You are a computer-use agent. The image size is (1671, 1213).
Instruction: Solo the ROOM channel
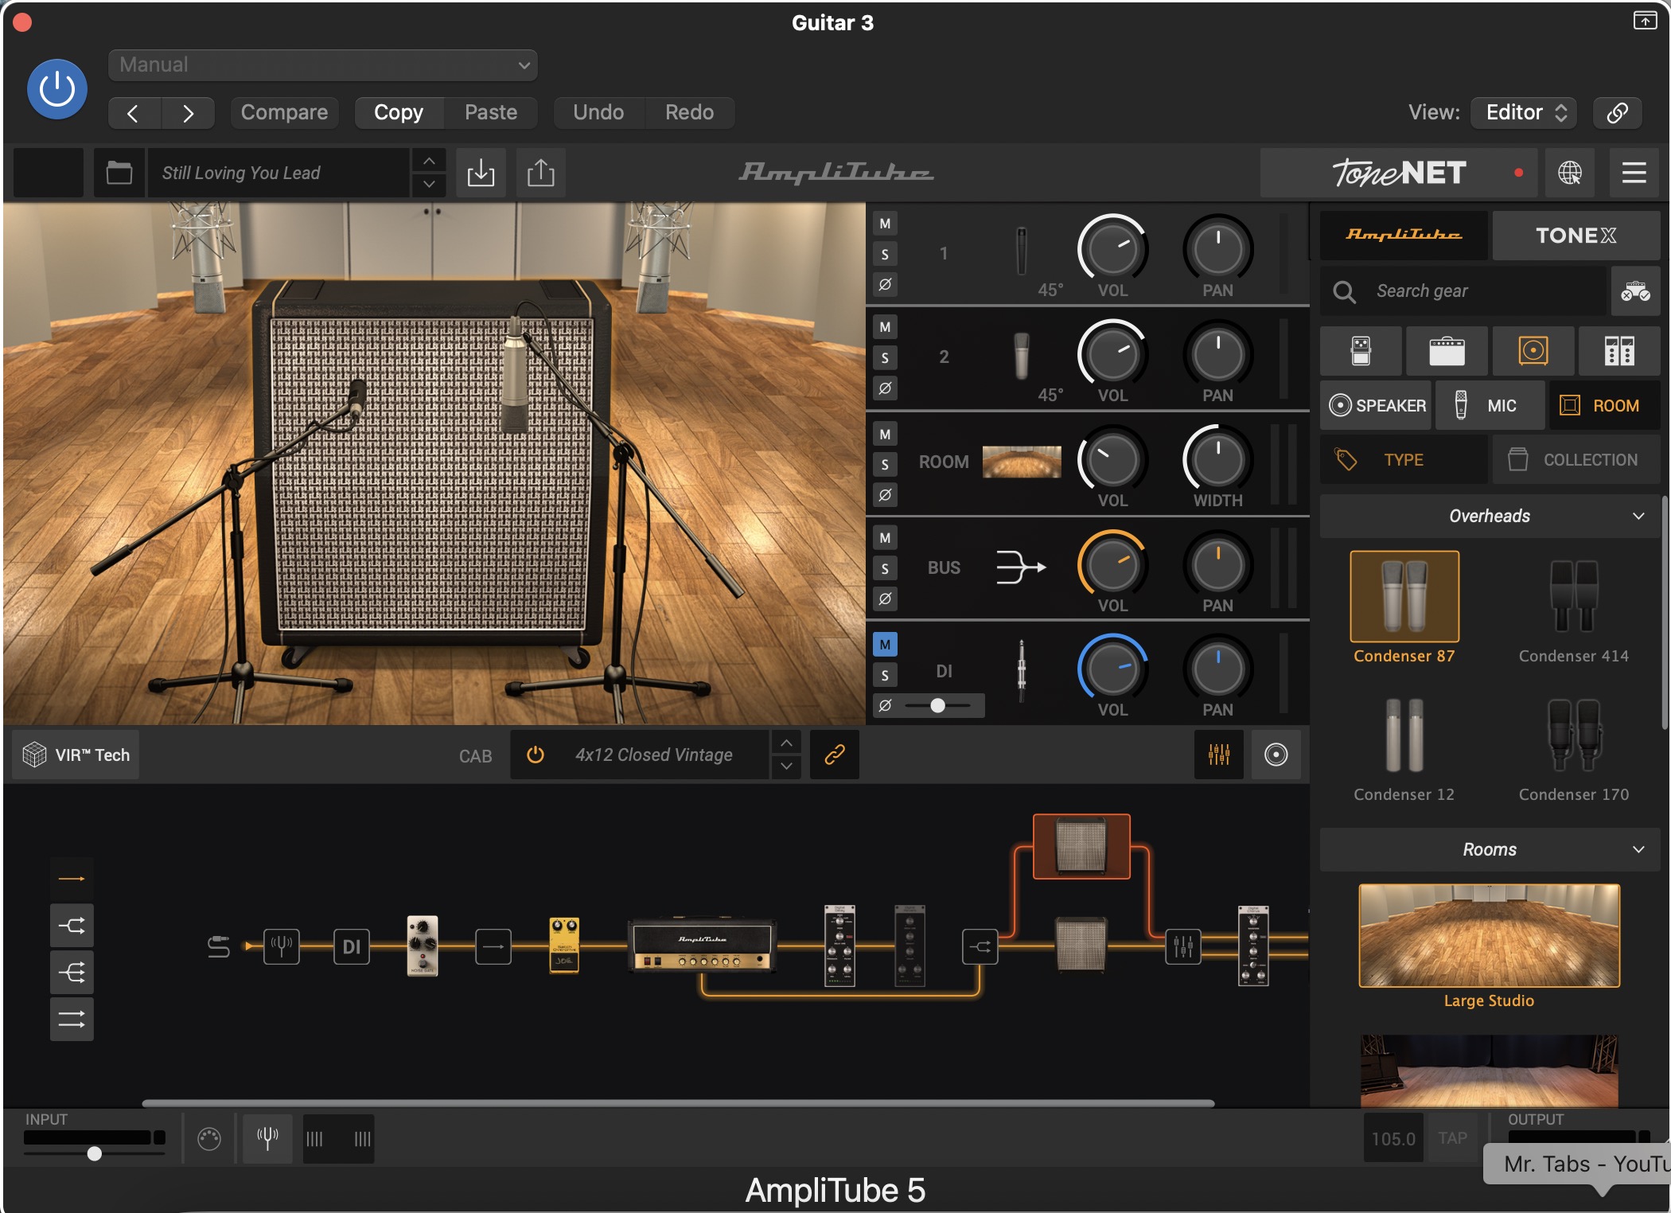(x=885, y=464)
